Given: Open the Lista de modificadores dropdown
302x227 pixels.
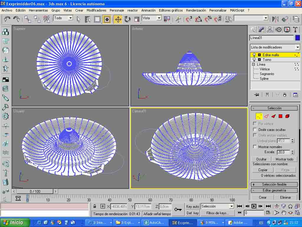Looking at the screenshot, I should click(298, 47).
